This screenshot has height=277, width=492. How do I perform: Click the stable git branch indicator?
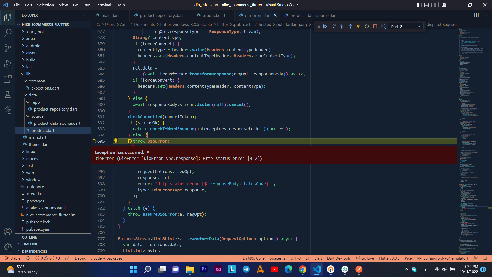pos(13,258)
